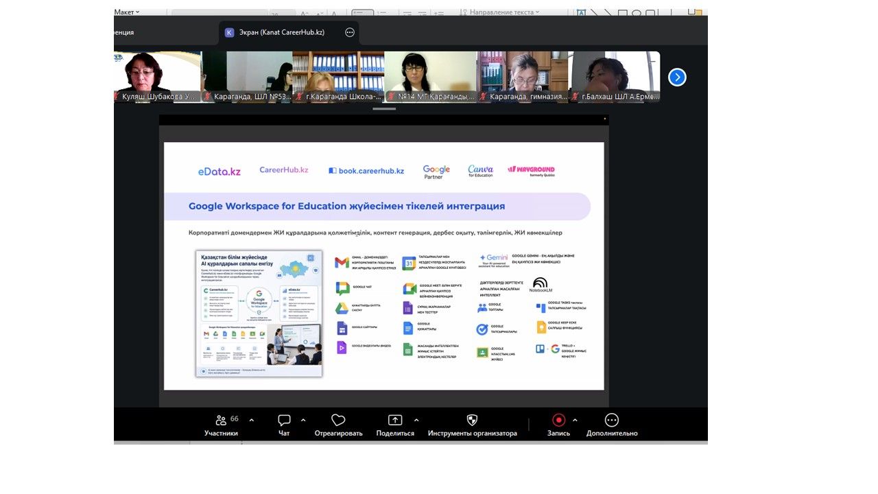Select Куляш Шубакова video thumbnail
This screenshot has width=878, height=494.
[x=157, y=77]
